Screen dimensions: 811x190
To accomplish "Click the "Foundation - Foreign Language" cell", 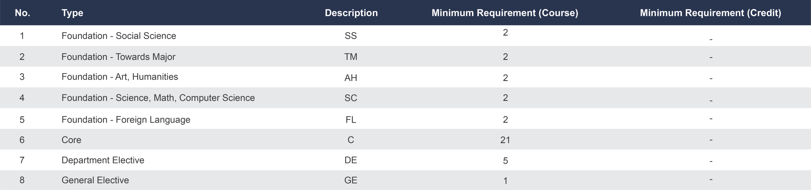I will (126, 120).
